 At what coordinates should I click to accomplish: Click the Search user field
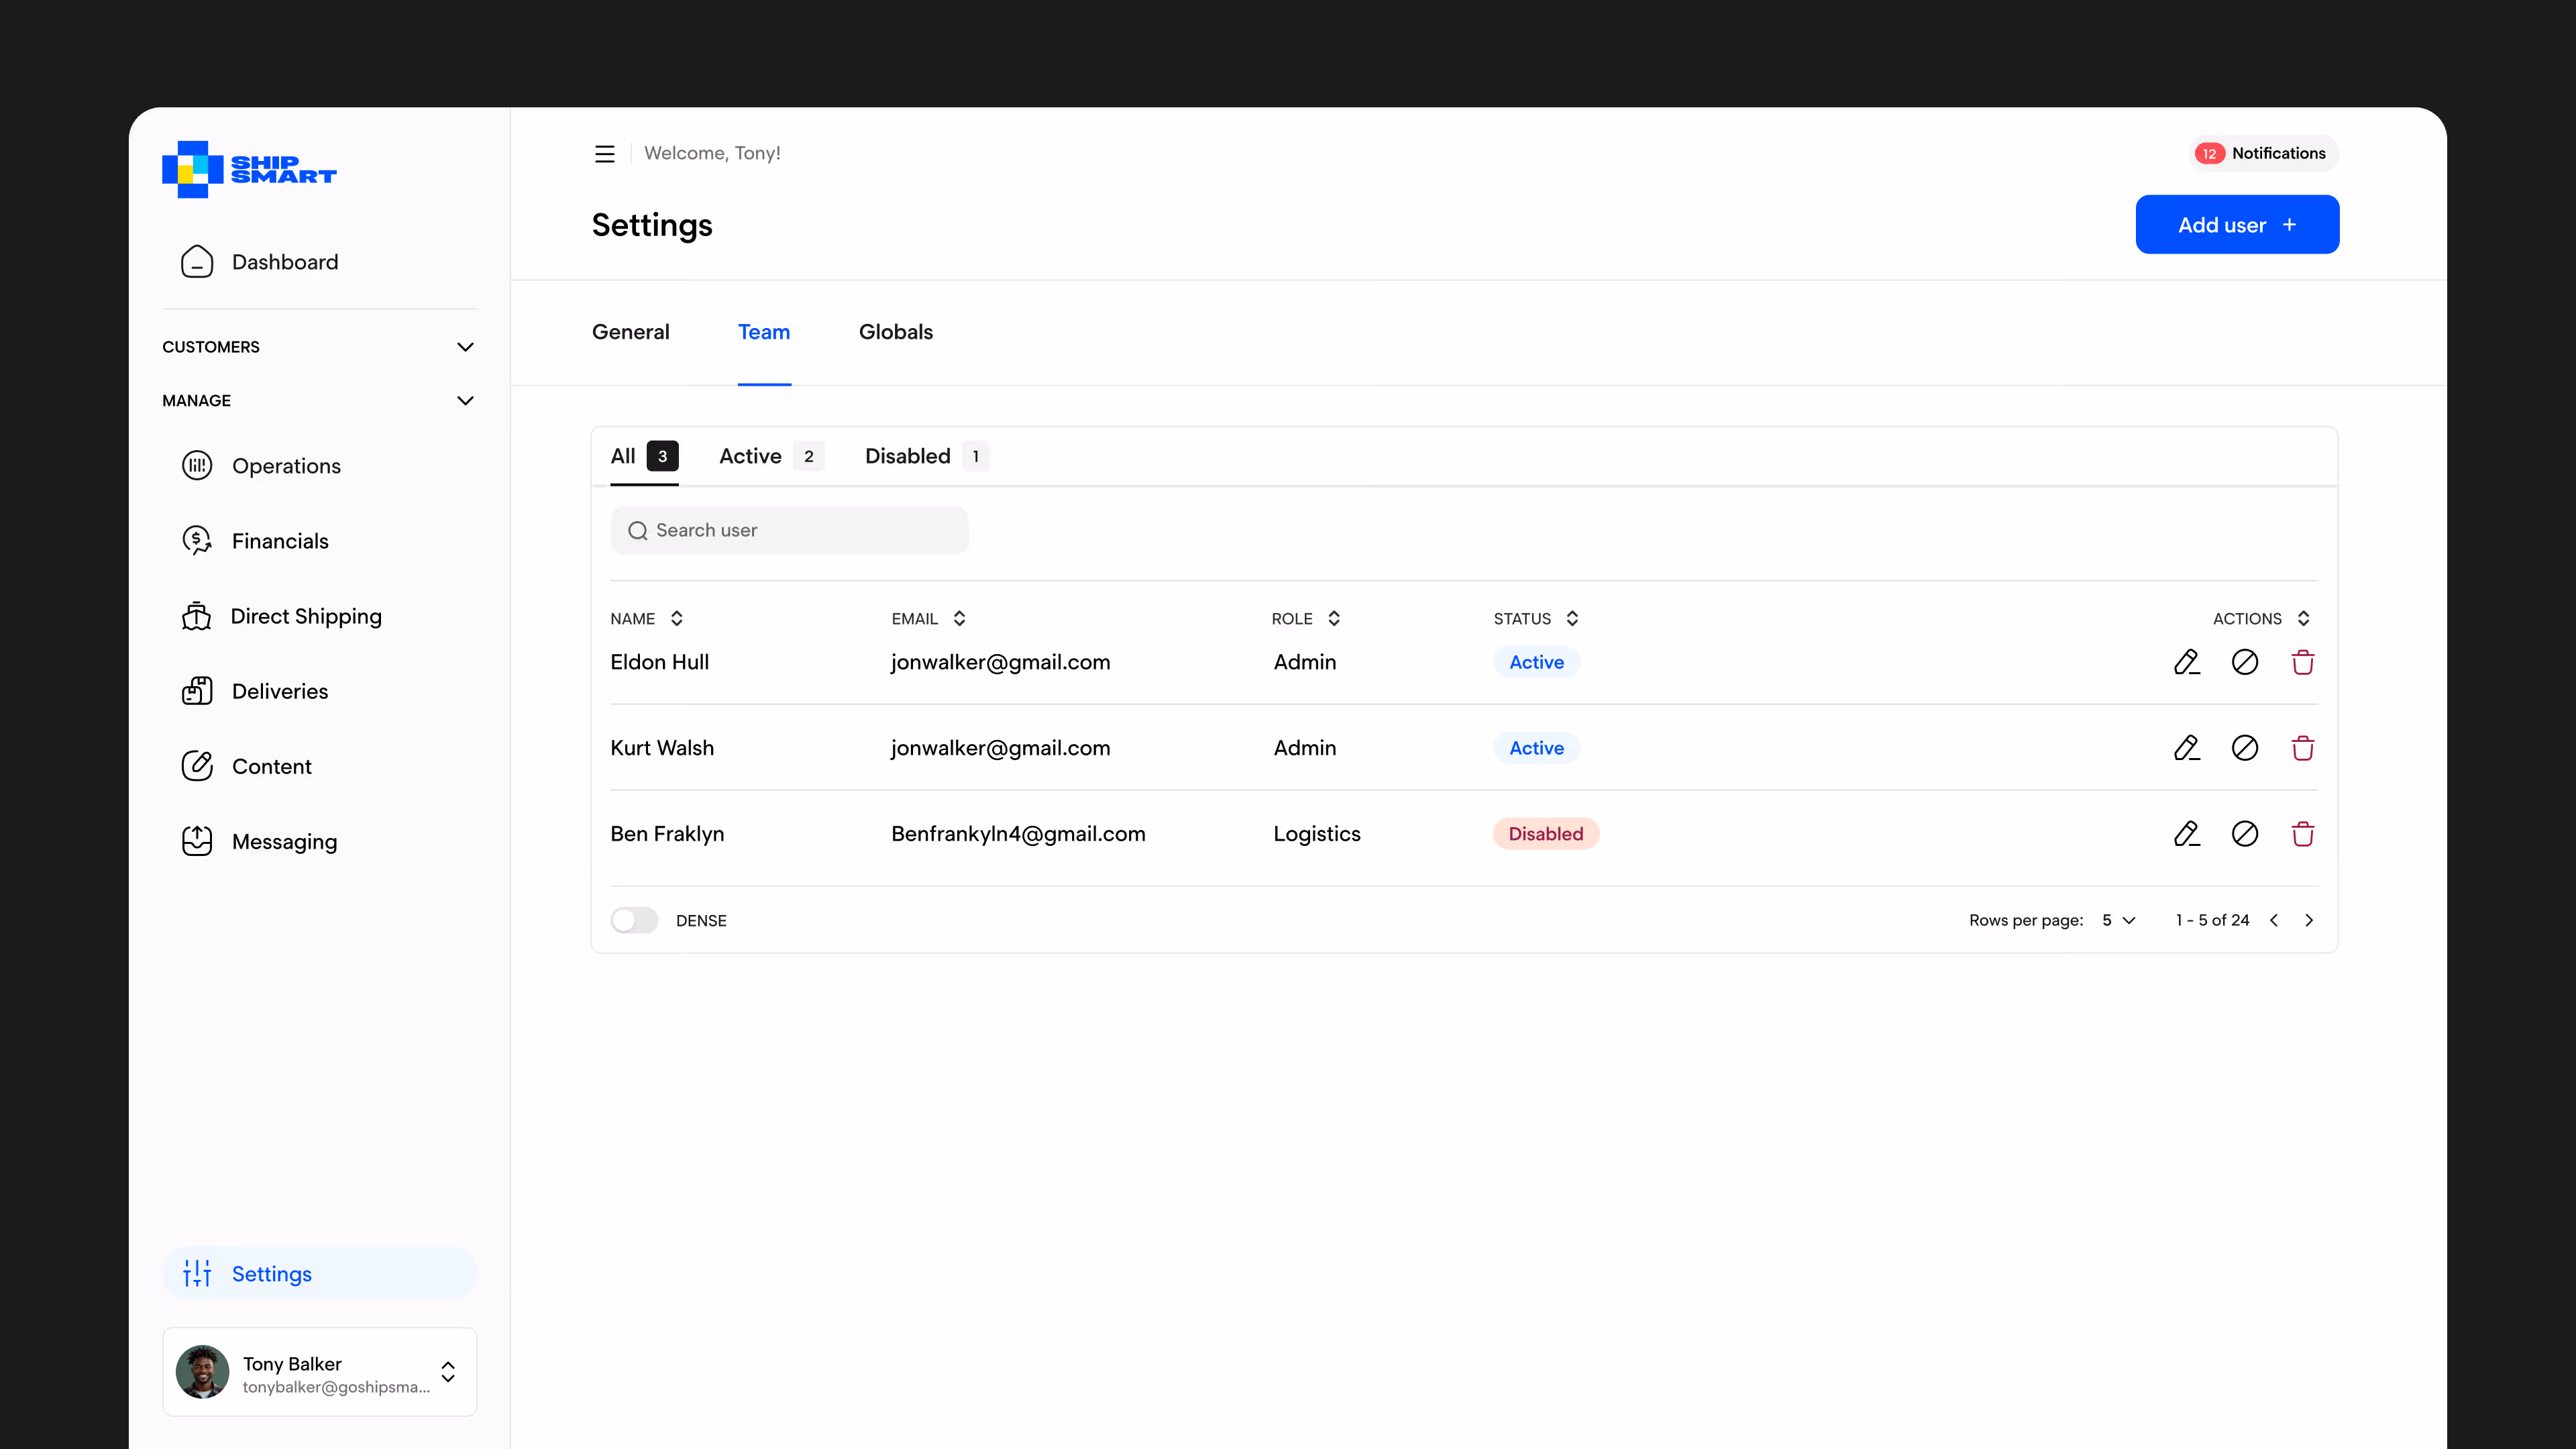[790, 530]
